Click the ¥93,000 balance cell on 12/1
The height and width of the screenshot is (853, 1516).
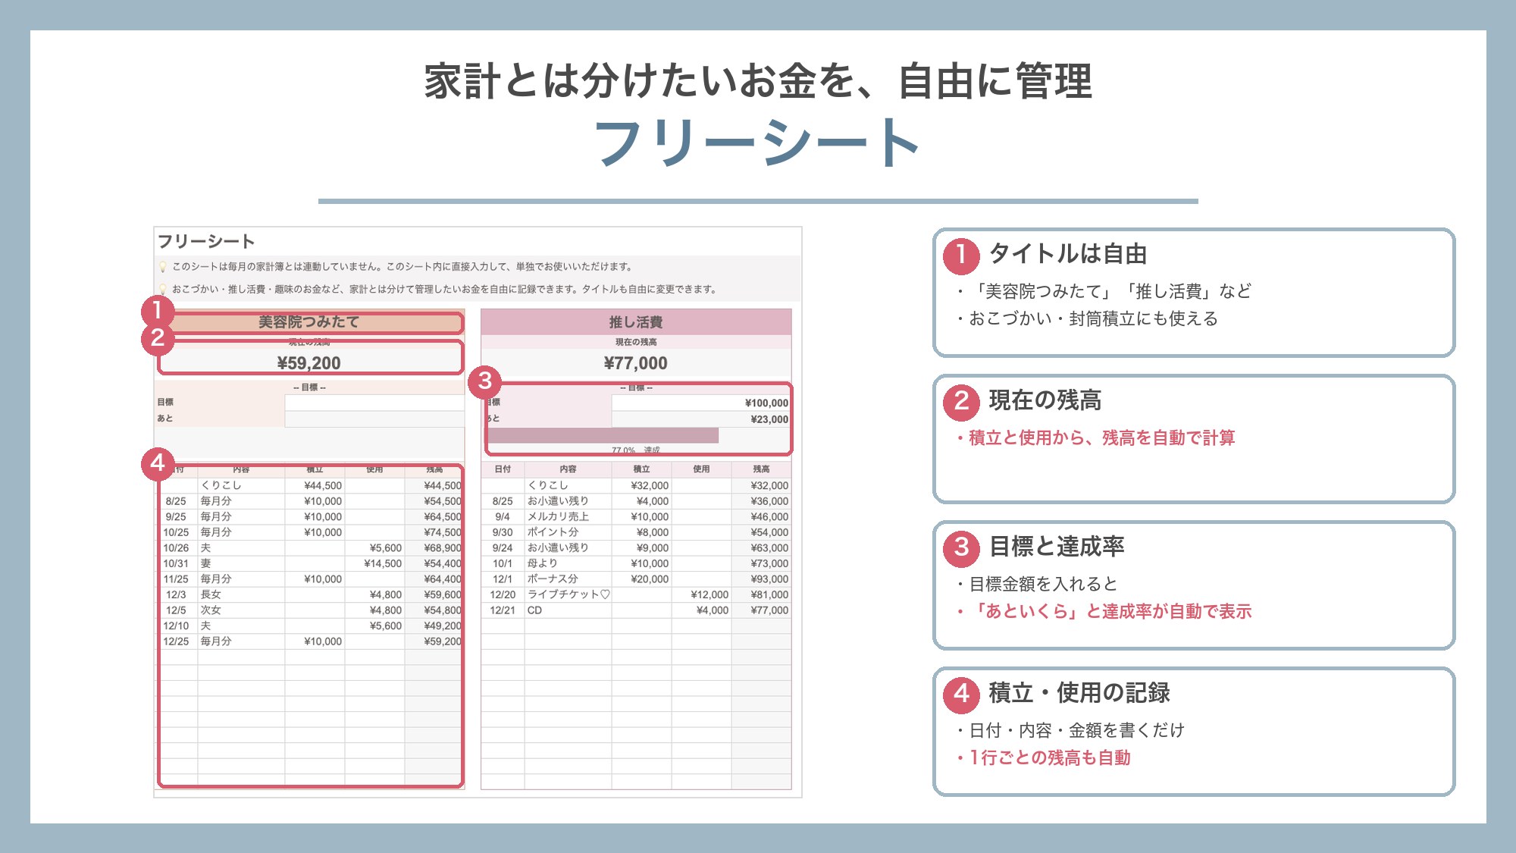click(x=761, y=579)
